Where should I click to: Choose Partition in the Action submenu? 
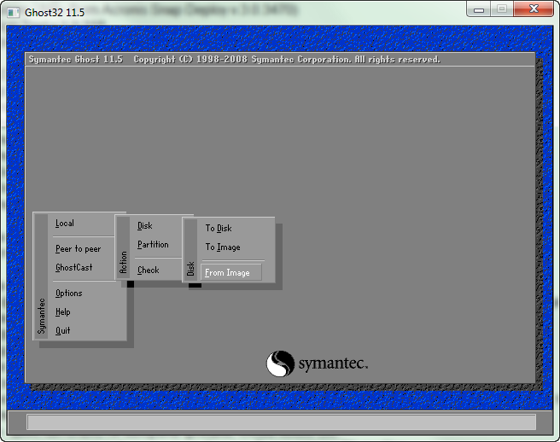(153, 245)
